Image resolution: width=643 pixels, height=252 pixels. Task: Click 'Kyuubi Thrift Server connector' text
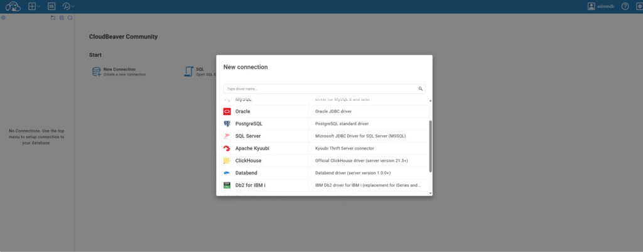(x=345, y=148)
